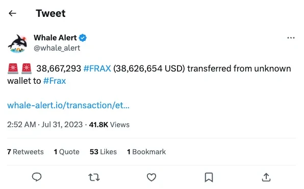Like the tweet with heart icon
304x189 pixels.
pos(151,177)
